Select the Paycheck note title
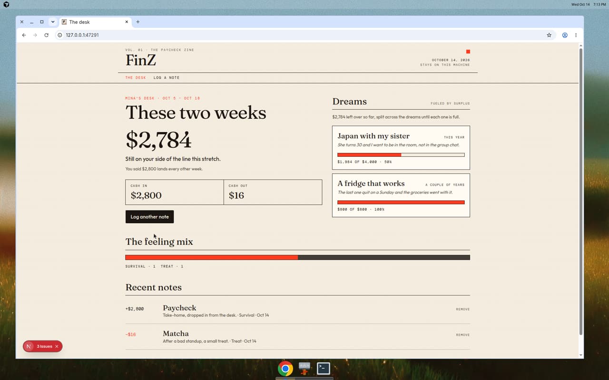 tap(179, 308)
